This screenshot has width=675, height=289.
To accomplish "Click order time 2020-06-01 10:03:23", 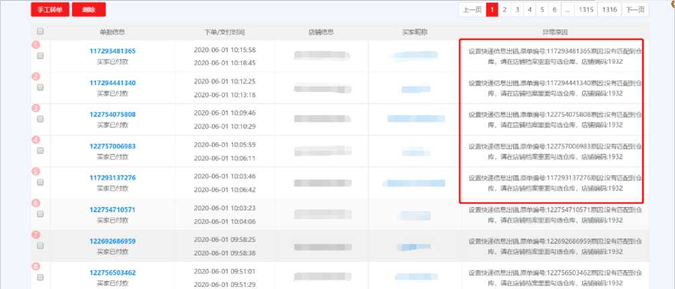I will coord(225,208).
